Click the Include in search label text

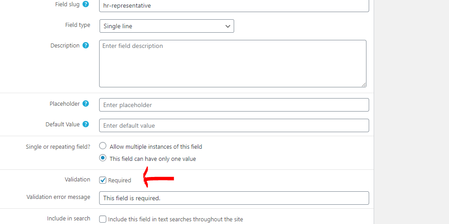pyautogui.click(x=69, y=218)
